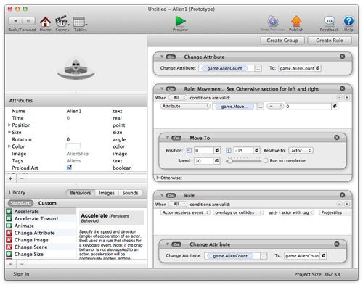Toggle On switch of top Change Attribute

pos(171,57)
